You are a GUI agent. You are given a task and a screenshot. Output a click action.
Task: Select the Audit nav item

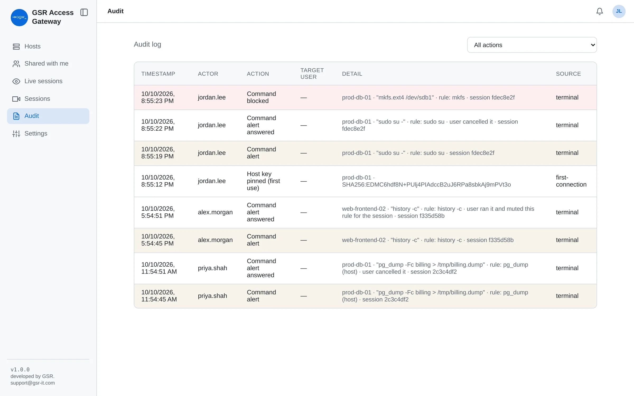point(48,116)
